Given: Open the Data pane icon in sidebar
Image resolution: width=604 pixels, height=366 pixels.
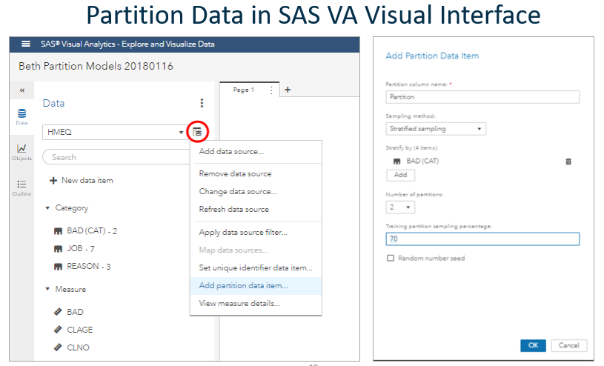Looking at the screenshot, I should pyautogui.click(x=21, y=116).
